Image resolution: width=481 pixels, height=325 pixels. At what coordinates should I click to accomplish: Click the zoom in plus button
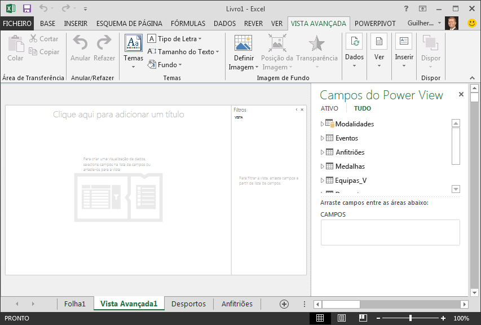click(443, 318)
